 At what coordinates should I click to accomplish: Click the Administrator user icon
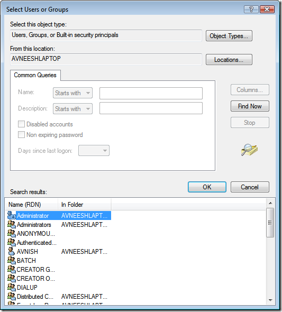pos(12,216)
